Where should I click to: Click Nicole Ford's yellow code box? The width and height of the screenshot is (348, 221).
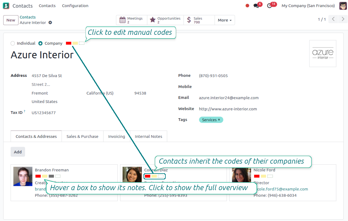tap(263, 176)
